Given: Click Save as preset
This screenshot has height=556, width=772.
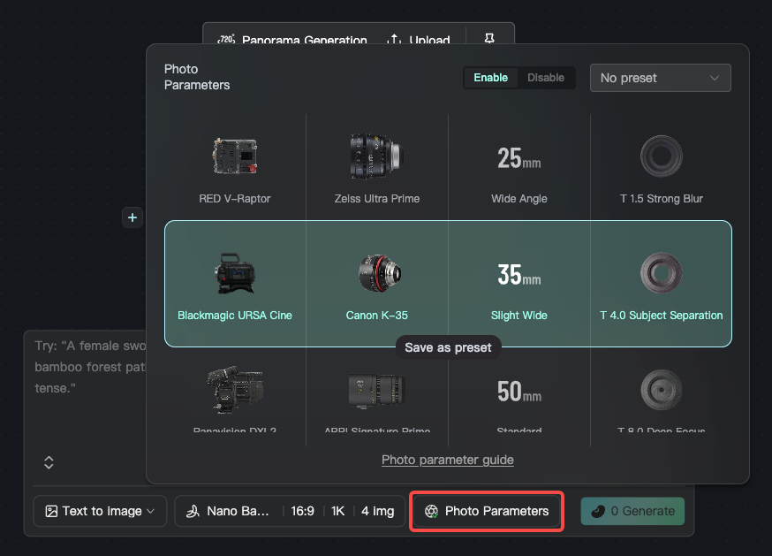Looking at the screenshot, I should pyautogui.click(x=448, y=347).
